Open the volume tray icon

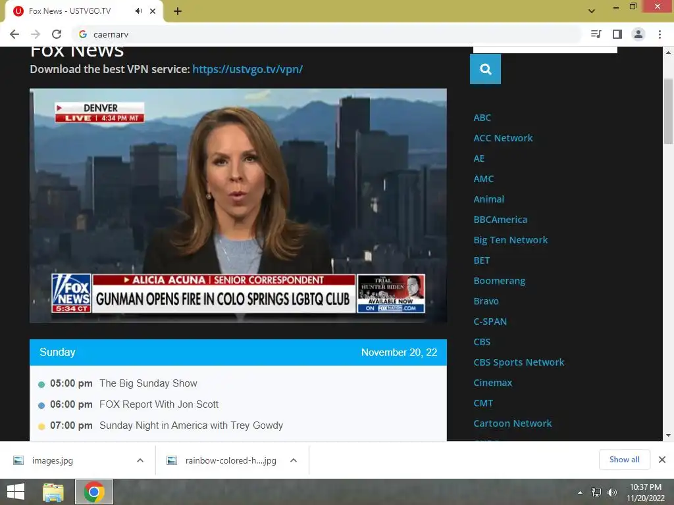(x=611, y=493)
